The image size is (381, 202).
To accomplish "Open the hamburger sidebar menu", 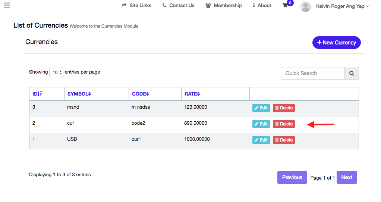I will 7,5.
